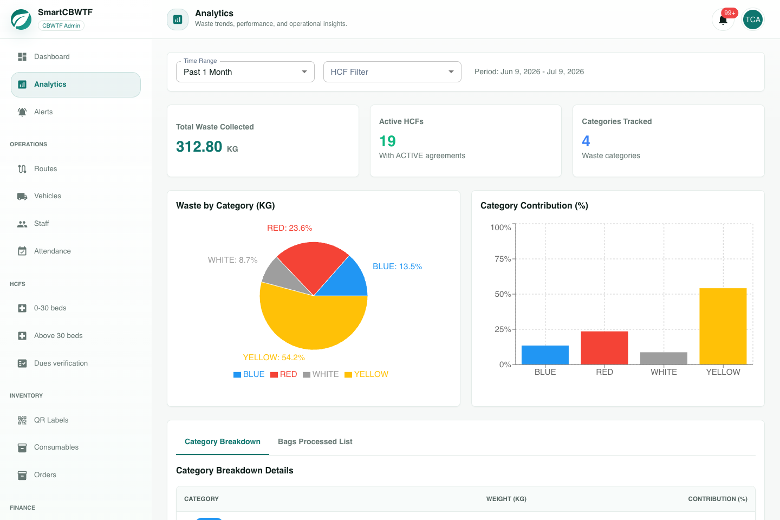Image resolution: width=780 pixels, height=520 pixels.
Task: Click the Analytics sidebar chart icon
Action: 22,84
